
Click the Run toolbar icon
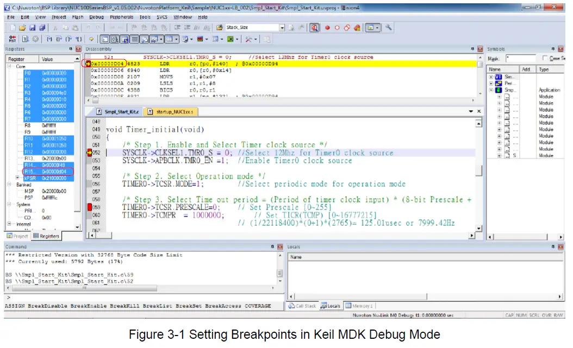point(26,39)
